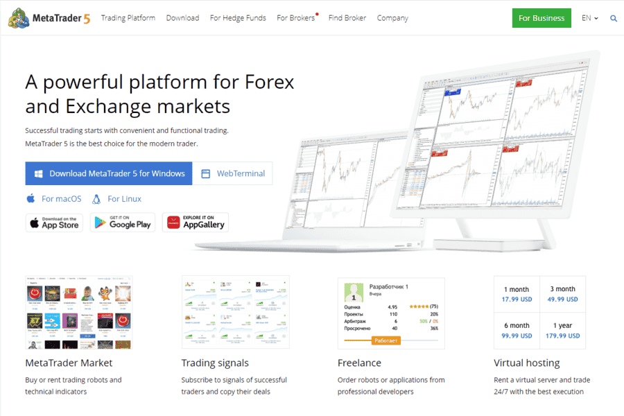624x416 pixels.
Task: Click 'Rent a virtual server' description
Action: [x=542, y=385]
